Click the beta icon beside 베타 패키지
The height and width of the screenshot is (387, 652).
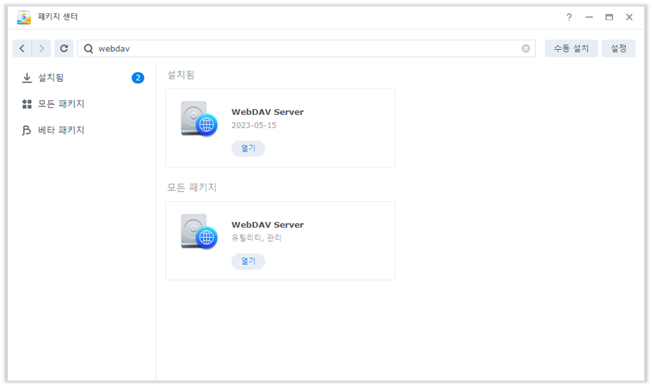tap(26, 130)
